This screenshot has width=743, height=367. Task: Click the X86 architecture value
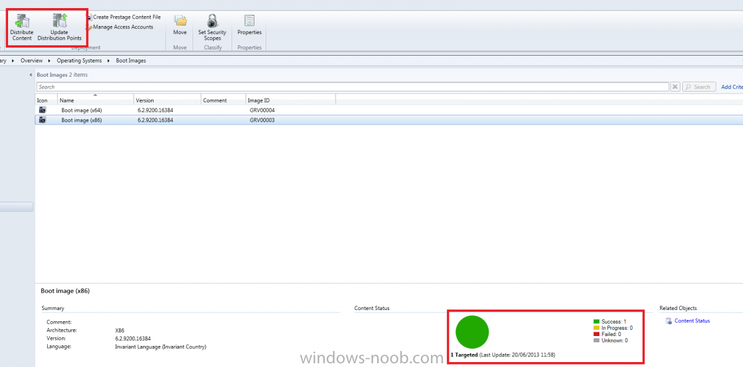[x=119, y=330]
